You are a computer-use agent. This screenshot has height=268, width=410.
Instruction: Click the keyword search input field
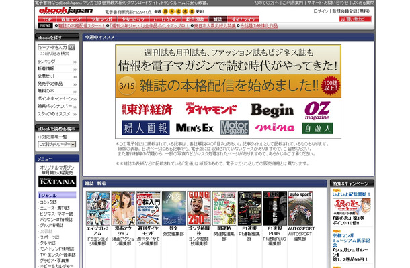[x=52, y=47]
